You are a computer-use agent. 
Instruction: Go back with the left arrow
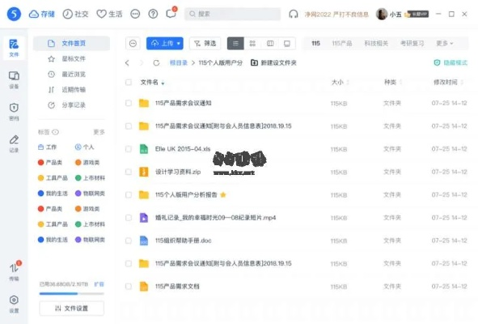coord(127,63)
